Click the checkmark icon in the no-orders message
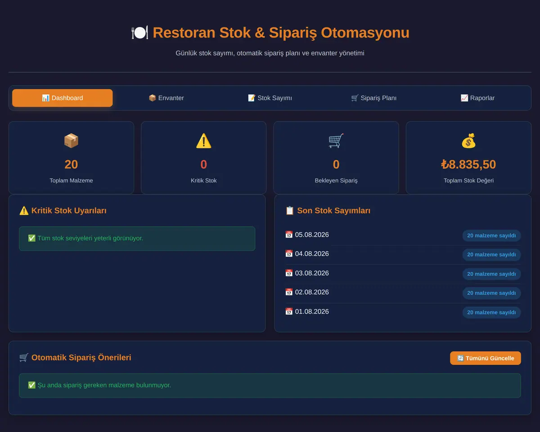The width and height of the screenshot is (540, 432). click(31, 385)
